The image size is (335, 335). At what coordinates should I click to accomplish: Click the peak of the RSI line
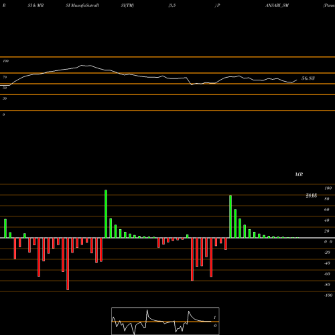pyautogui.click(x=82, y=65)
